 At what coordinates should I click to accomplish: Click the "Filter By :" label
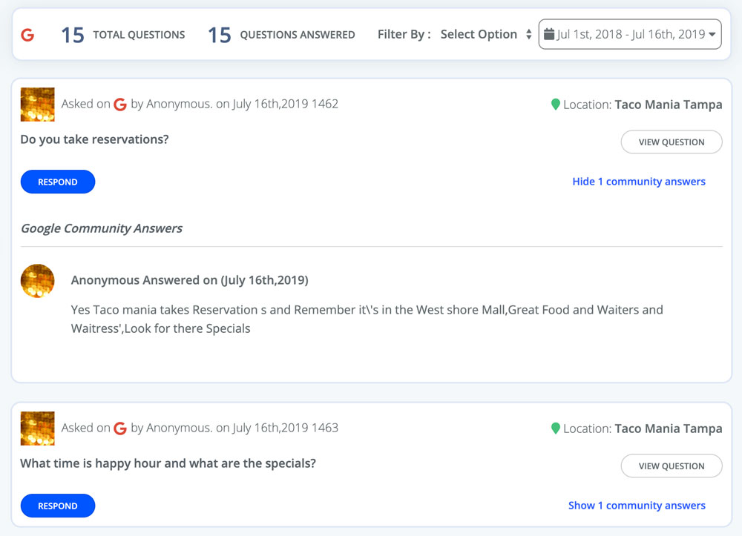click(404, 35)
